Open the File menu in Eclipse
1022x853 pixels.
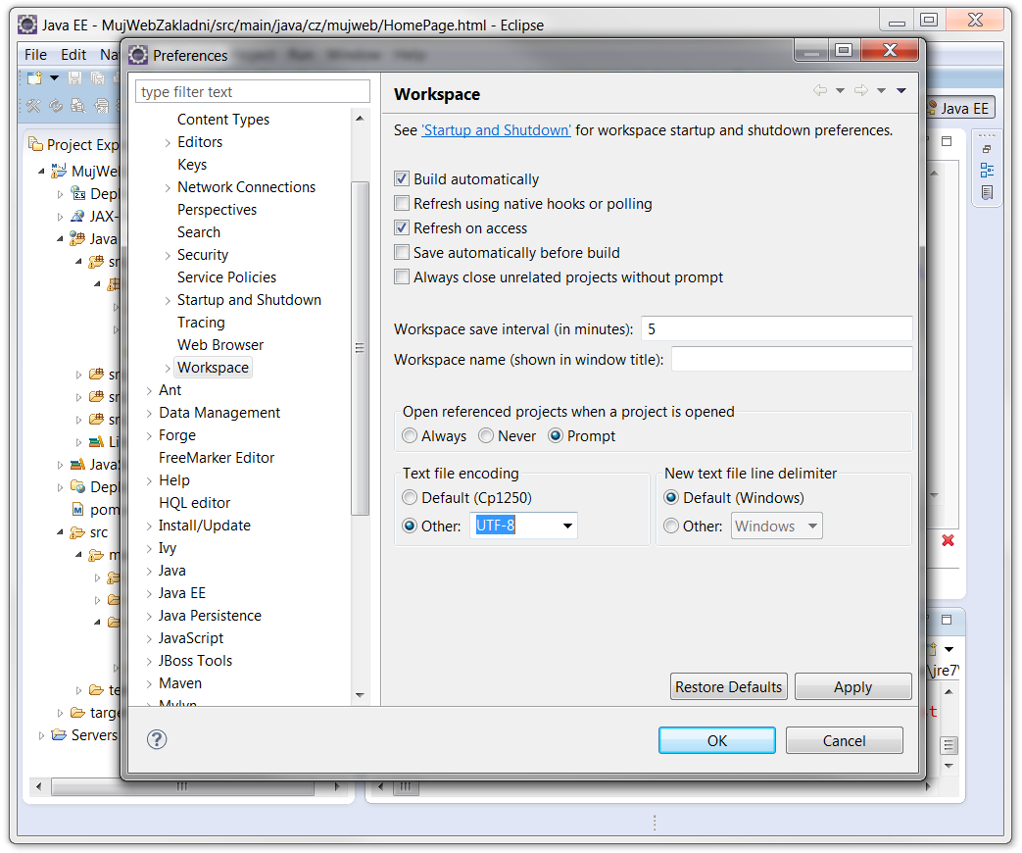[x=36, y=55]
